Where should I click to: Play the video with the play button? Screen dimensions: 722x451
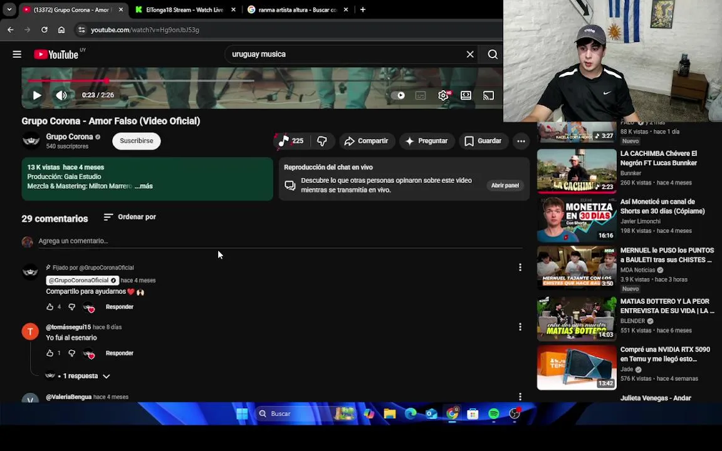[x=38, y=95]
